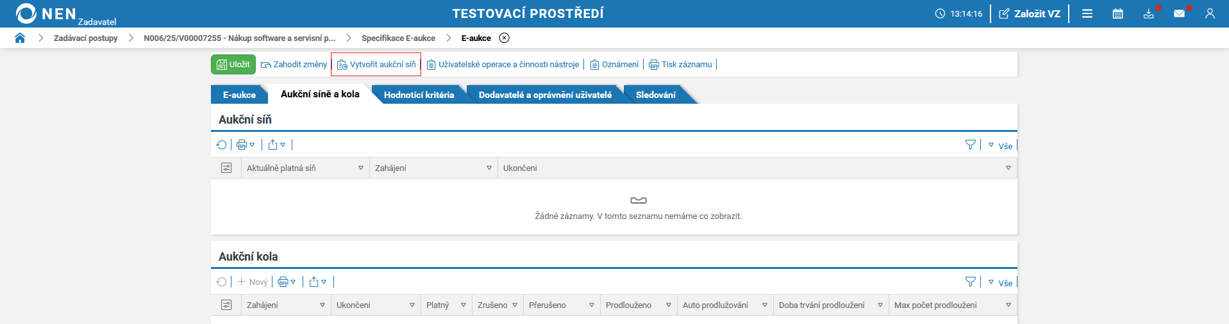1229x324 pixels.
Task: Click the filter icon in Aukční síň
Action: click(970, 145)
